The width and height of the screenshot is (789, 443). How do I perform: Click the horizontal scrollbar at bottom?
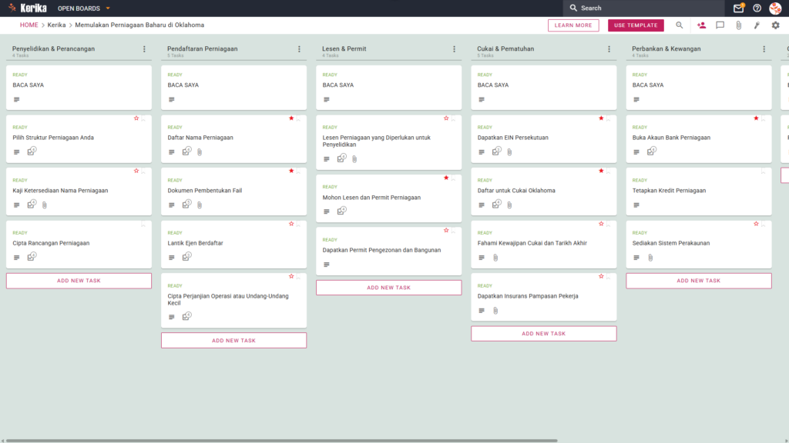(x=282, y=441)
